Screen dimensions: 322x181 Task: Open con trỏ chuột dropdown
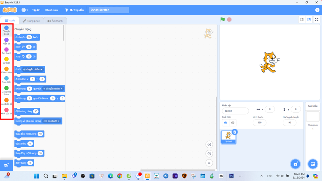pos(51,121)
